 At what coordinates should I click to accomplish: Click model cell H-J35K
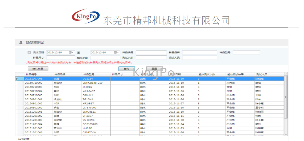click(96, 128)
